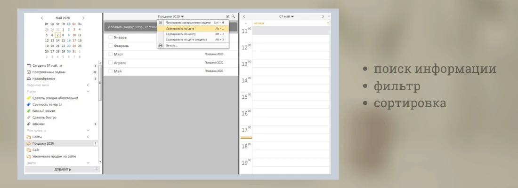
Task: Click the inbox icon beside Неразобранное
Action: pyautogui.click(x=29, y=78)
